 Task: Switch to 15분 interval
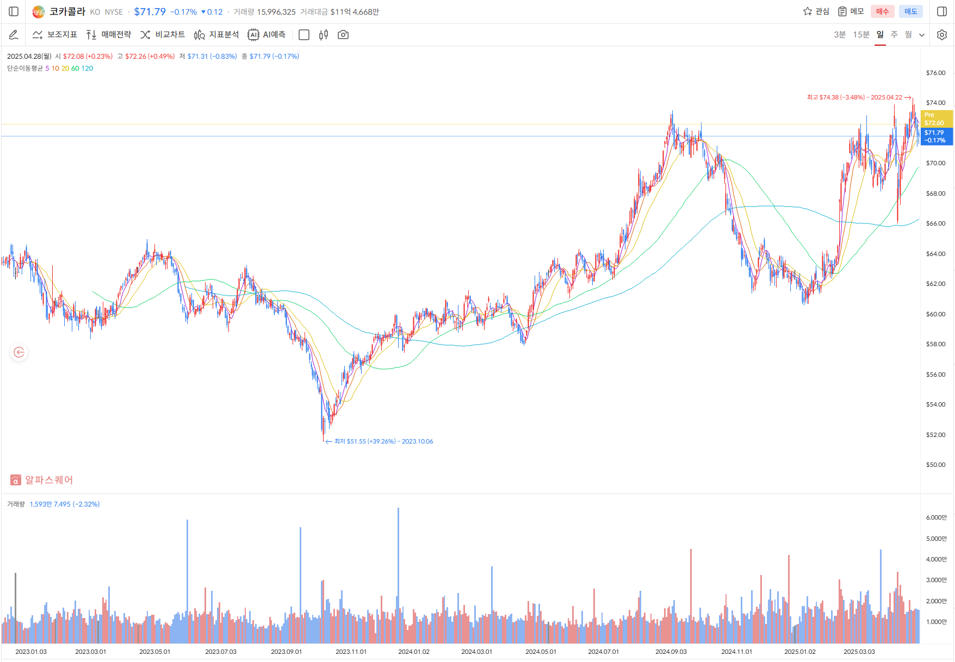click(861, 35)
